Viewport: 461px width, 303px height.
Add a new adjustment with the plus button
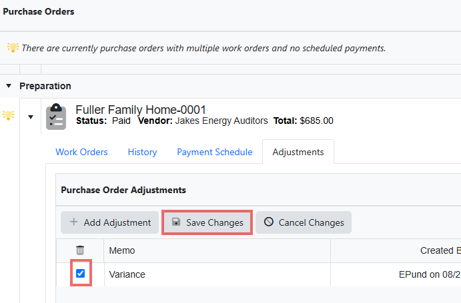coord(109,222)
